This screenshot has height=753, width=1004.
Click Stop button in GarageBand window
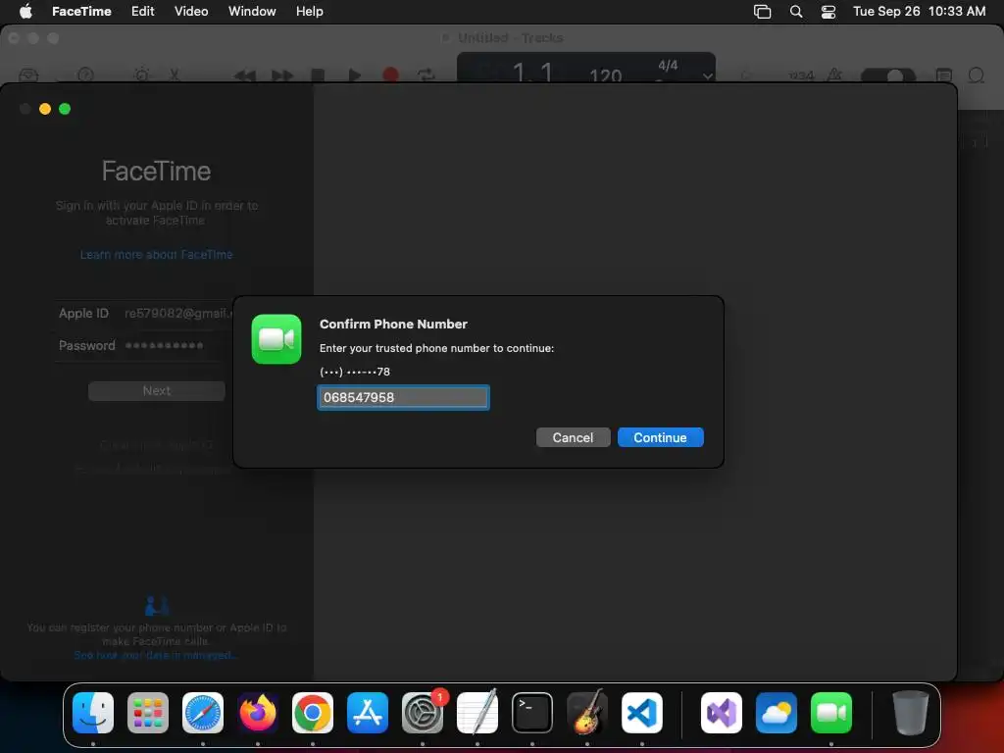(318, 75)
